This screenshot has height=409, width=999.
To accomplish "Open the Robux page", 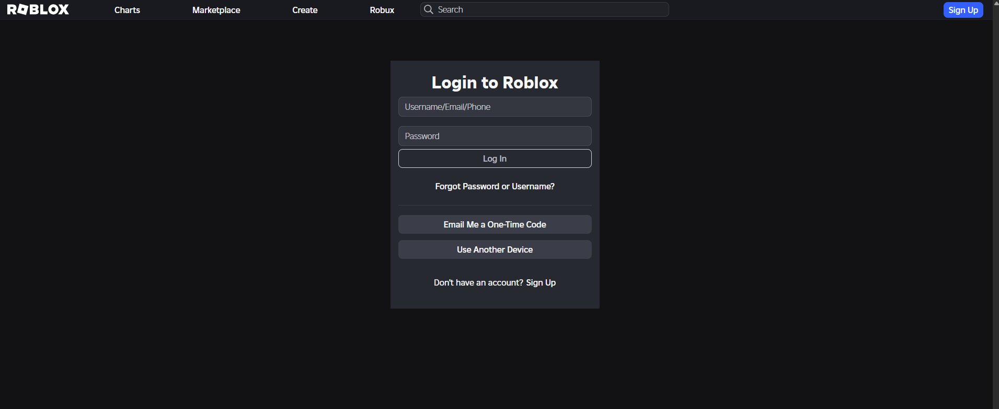I will pyautogui.click(x=382, y=10).
